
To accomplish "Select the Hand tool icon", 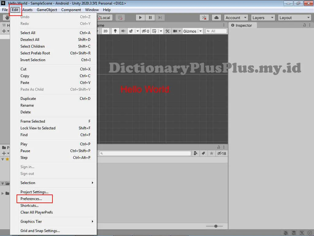I will coord(7,18).
